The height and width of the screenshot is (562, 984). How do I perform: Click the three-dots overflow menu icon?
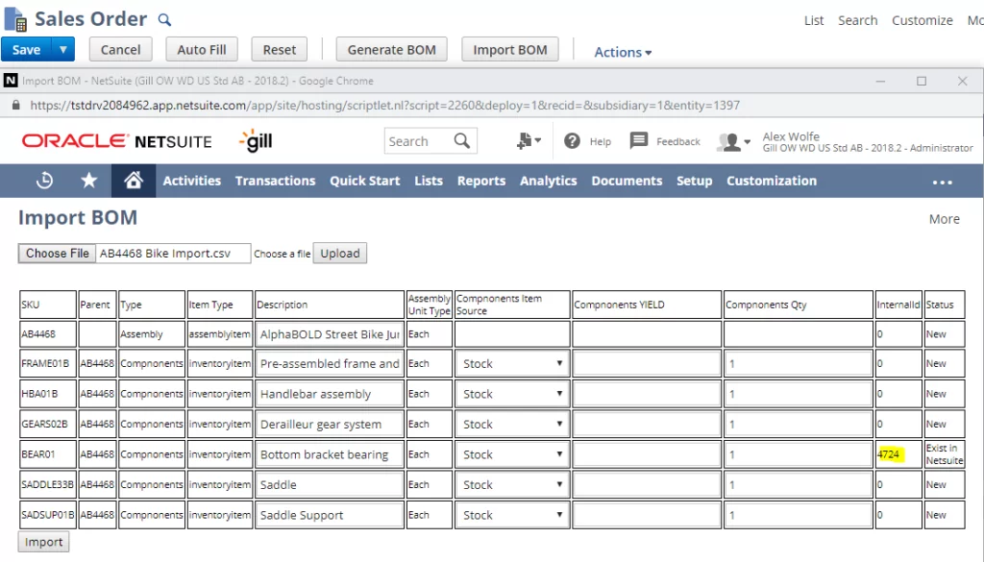click(x=942, y=182)
